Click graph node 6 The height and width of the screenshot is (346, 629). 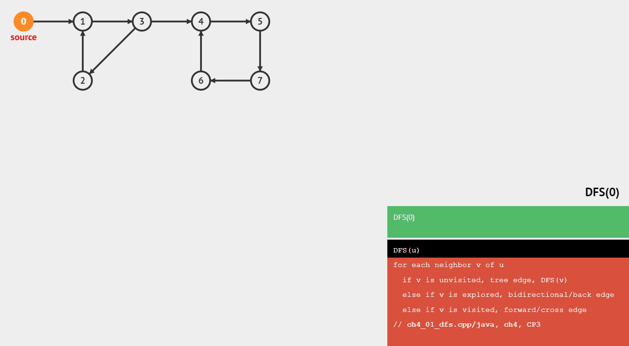(201, 80)
